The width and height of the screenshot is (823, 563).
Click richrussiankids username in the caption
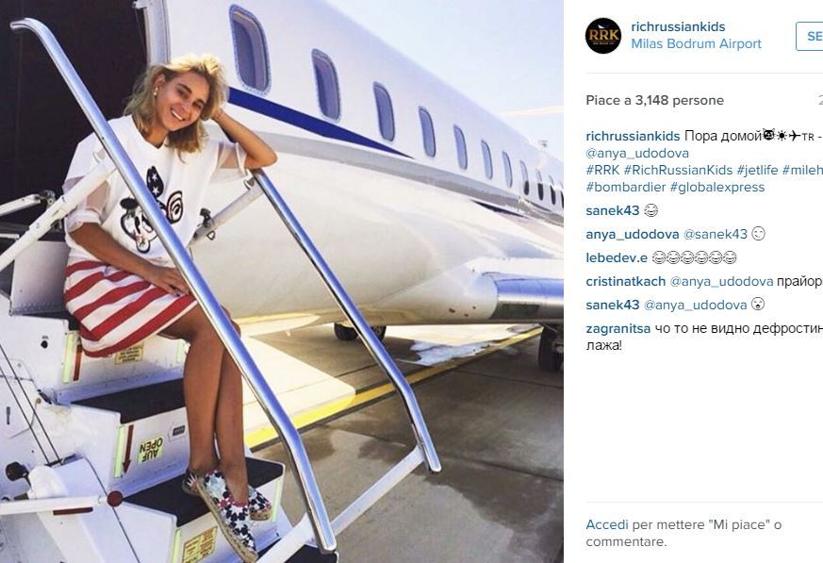point(633,137)
